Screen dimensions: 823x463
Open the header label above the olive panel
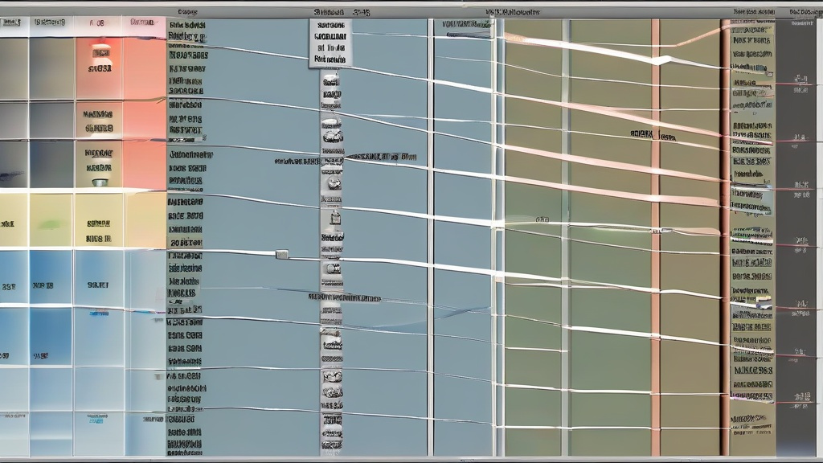(513, 13)
